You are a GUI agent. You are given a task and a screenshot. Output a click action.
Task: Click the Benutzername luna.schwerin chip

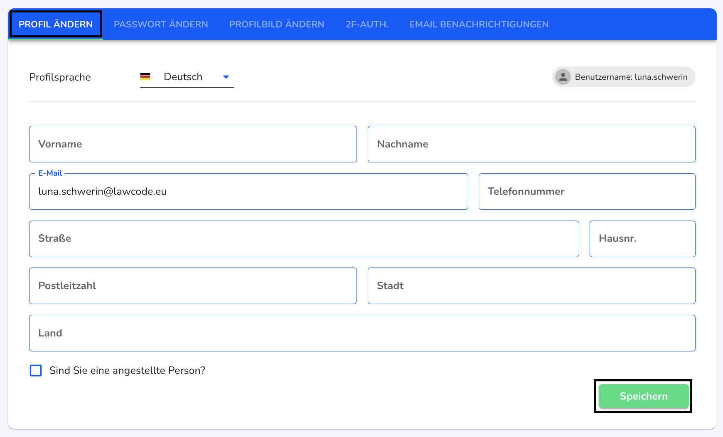click(x=624, y=77)
